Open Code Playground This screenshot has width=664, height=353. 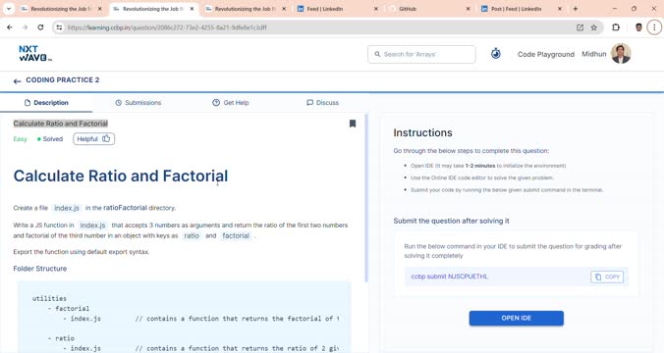(546, 54)
